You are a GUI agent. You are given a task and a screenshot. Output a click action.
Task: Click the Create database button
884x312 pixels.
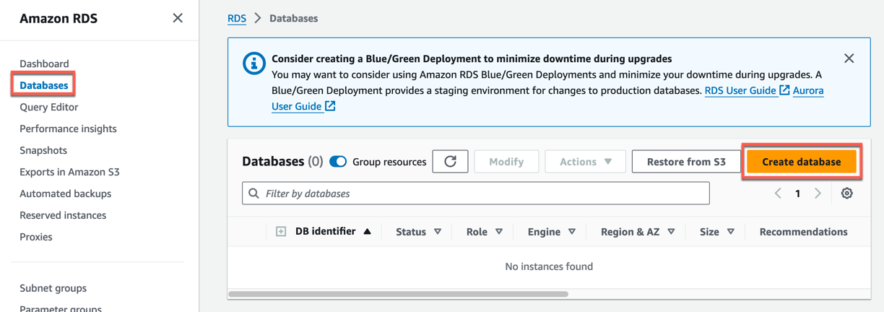(801, 162)
